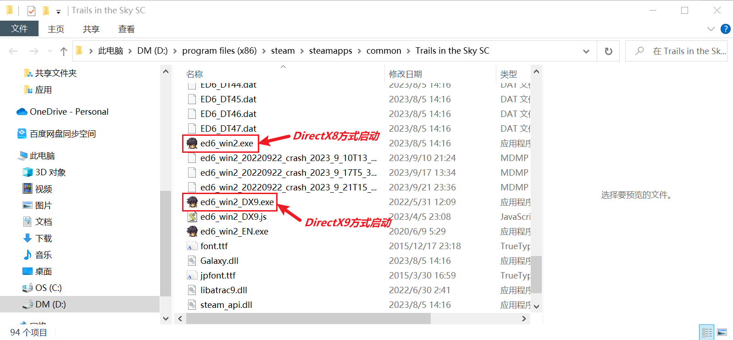This screenshot has width=733, height=340.
Task: Expand the ribbon with the chevron beside Help
Action: tap(711, 29)
